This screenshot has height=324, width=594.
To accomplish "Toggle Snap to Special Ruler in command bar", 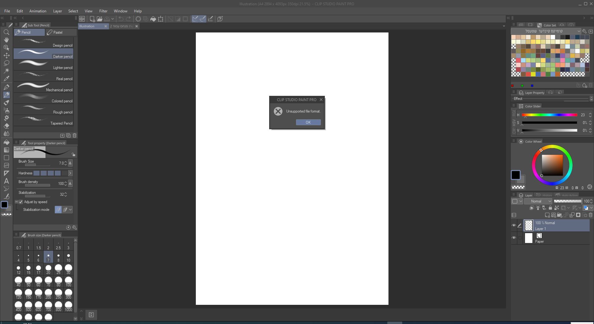I will click(x=203, y=19).
